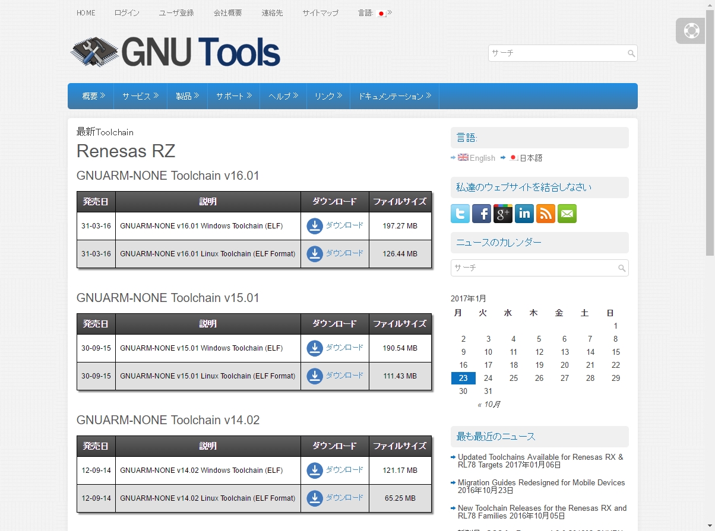Click GNUARM-NONE v15.01 Windows Toolchain (ELF) description

[x=201, y=348]
